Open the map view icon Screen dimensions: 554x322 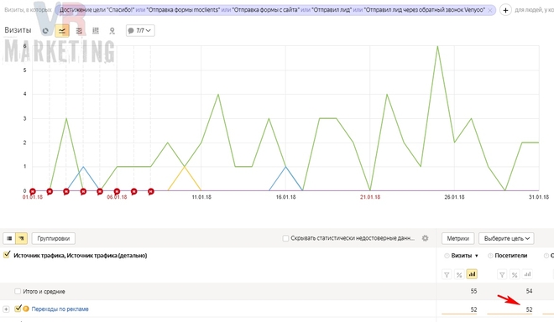click(112, 31)
